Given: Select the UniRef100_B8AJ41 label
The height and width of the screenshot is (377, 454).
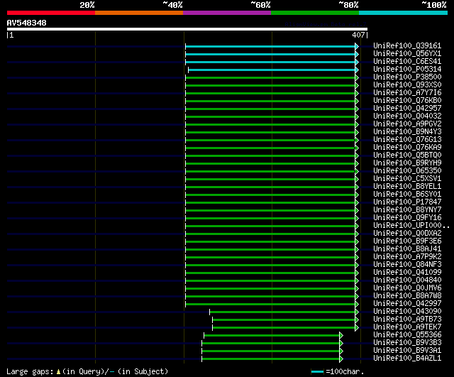Looking at the screenshot, I should pyautogui.click(x=407, y=249).
